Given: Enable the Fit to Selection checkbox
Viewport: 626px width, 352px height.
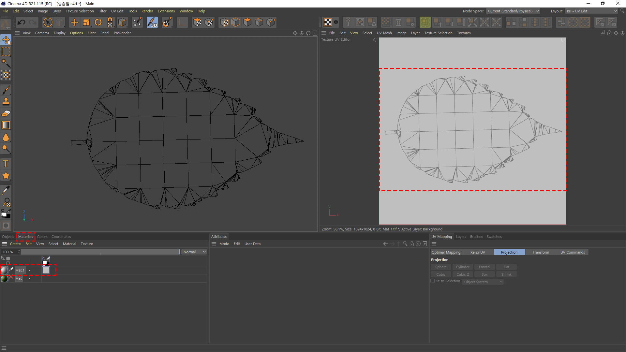Looking at the screenshot, I should point(433,281).
